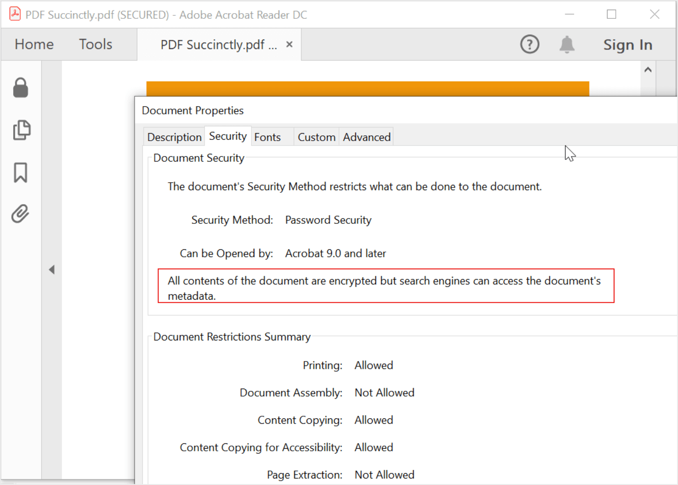Open the bookmarks panel icon
The height and width of the screenshot is (485, 678).
coord(21,172)
